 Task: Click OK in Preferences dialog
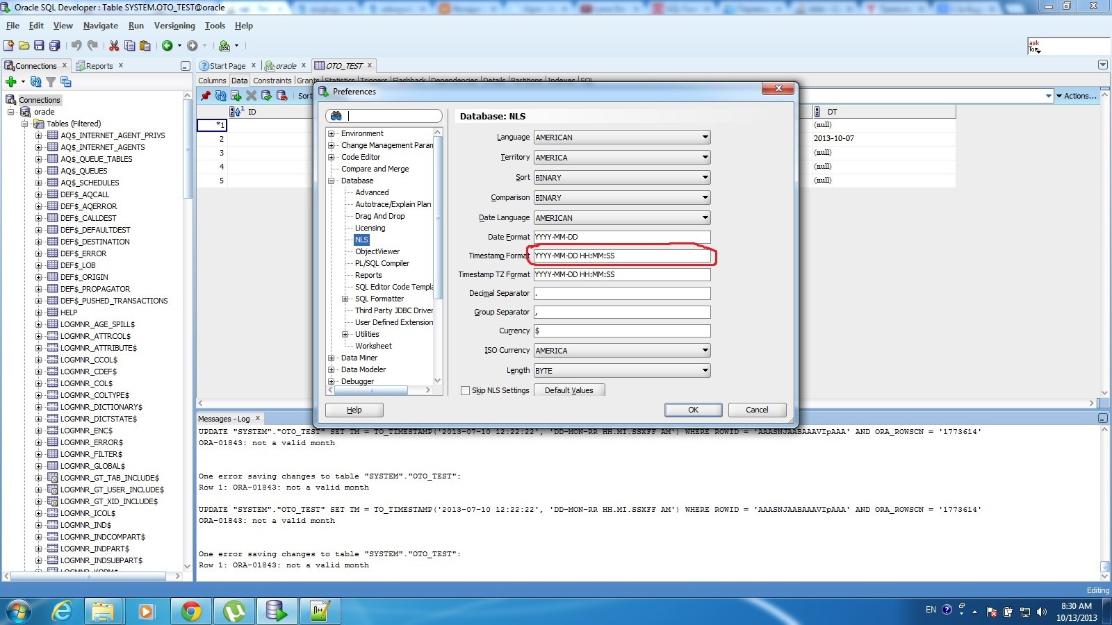click(x=693, y=410)
